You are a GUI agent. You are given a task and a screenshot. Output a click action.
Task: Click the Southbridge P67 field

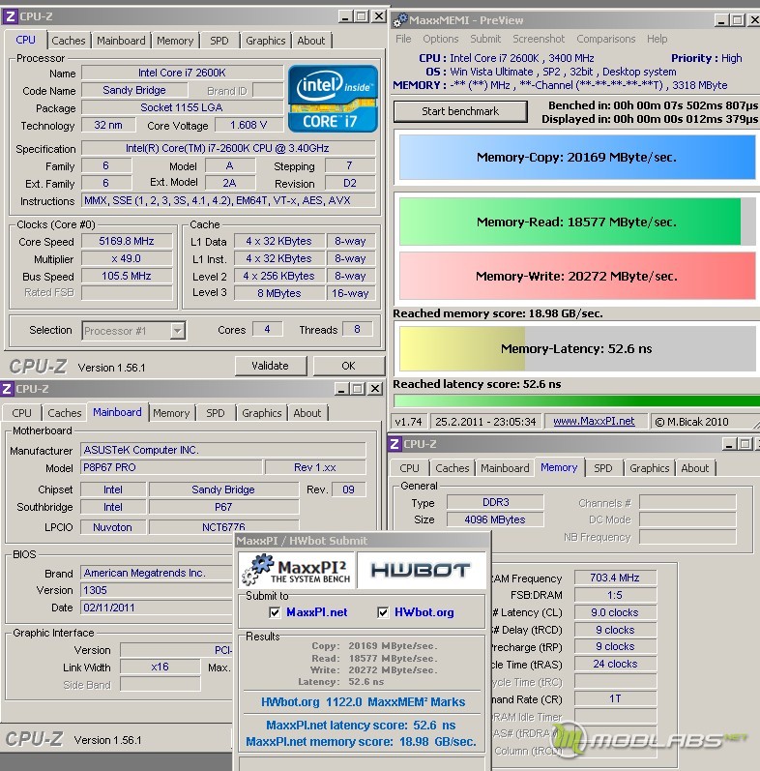pos(223,507)
